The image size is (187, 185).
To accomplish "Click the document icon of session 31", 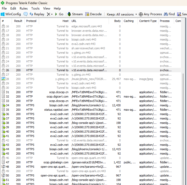I will click(3, 92).
